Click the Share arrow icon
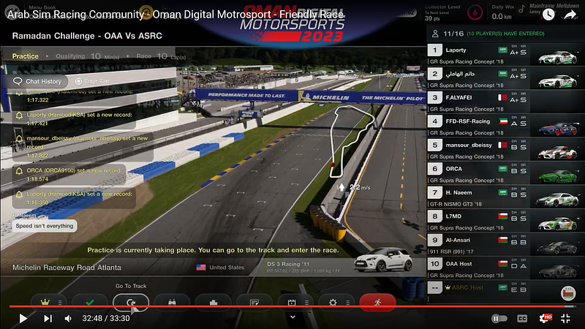This screenshot has height=329, width=585. coord(570,14)
